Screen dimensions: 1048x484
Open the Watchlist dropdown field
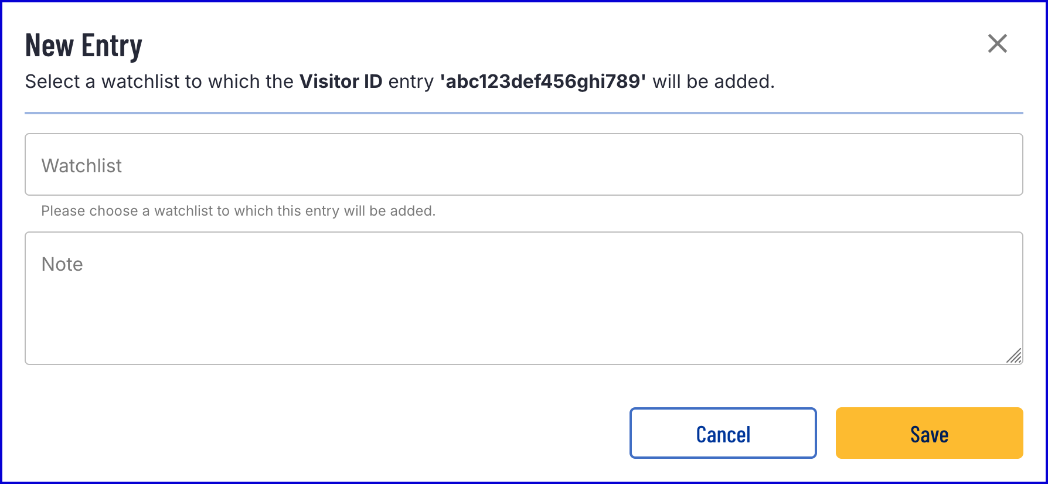coord(523,165)
